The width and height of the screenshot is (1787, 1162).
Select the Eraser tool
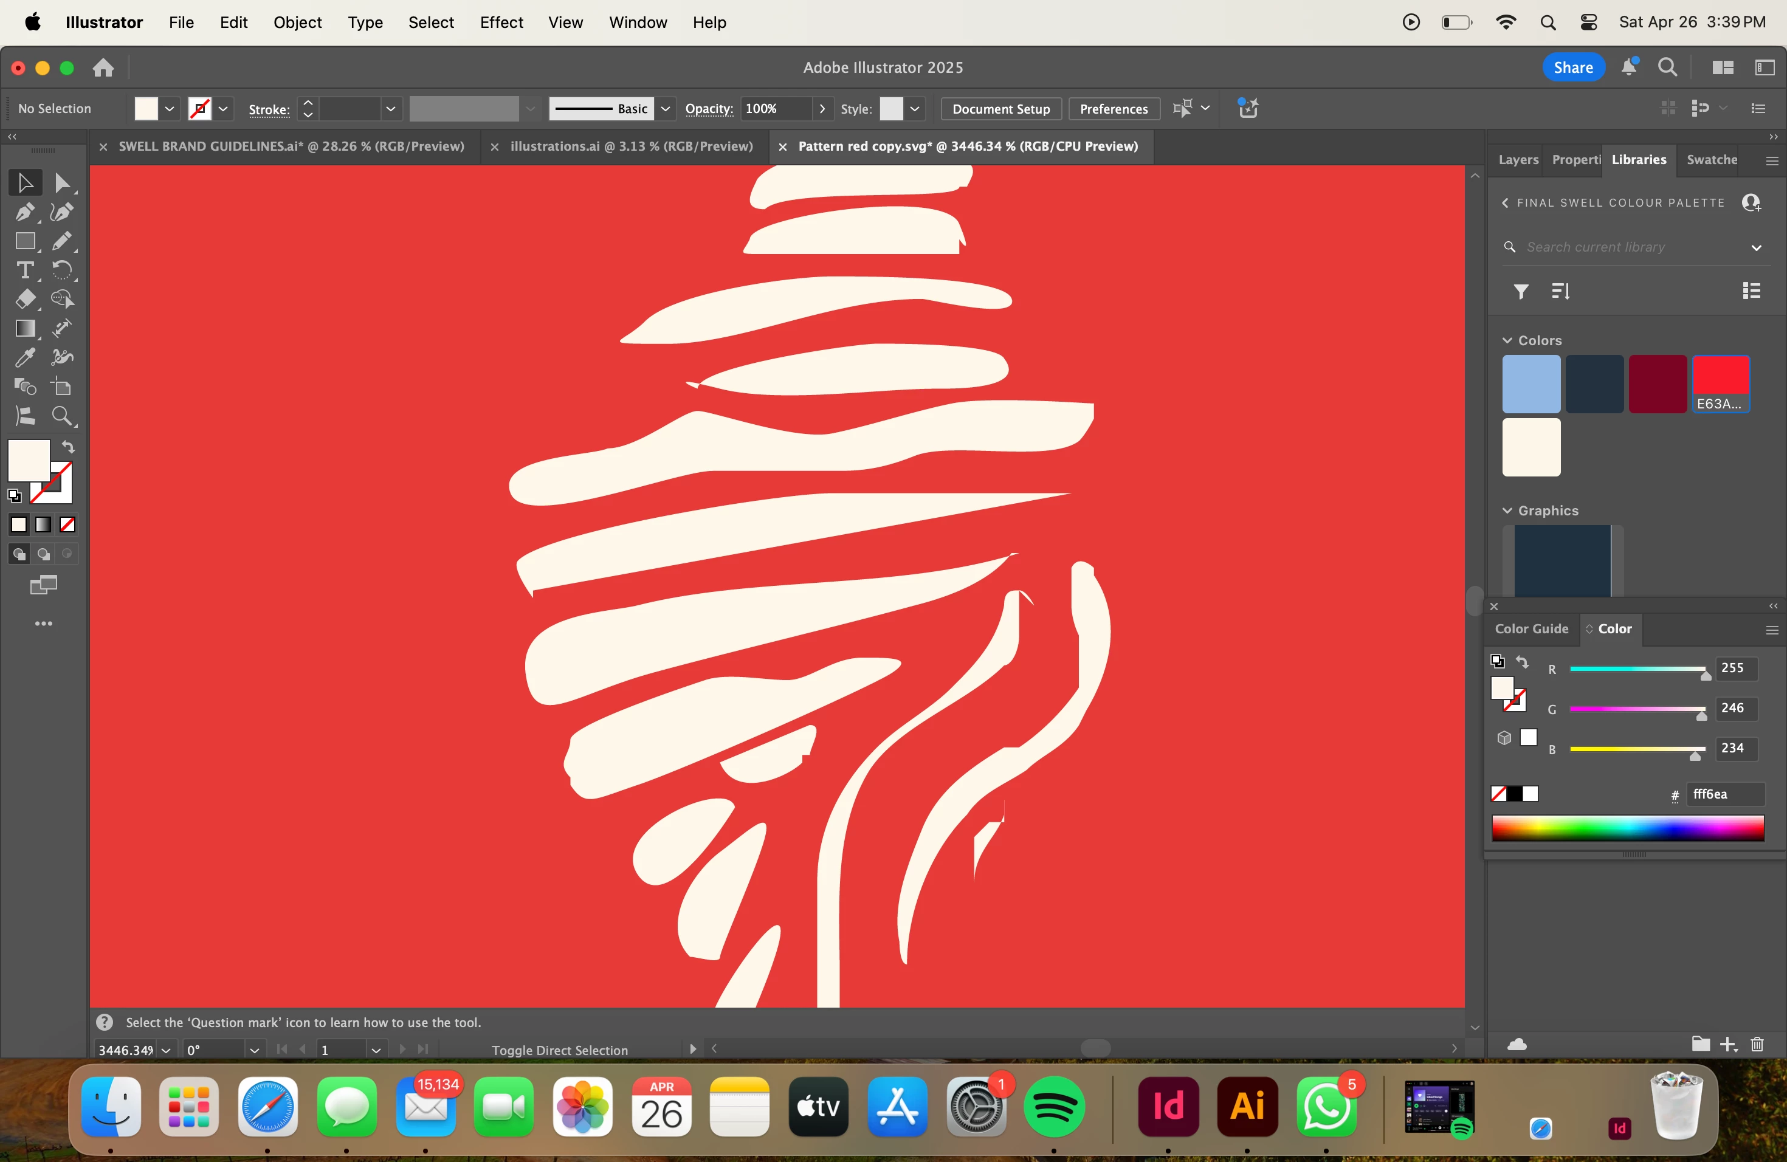[24, 300]
